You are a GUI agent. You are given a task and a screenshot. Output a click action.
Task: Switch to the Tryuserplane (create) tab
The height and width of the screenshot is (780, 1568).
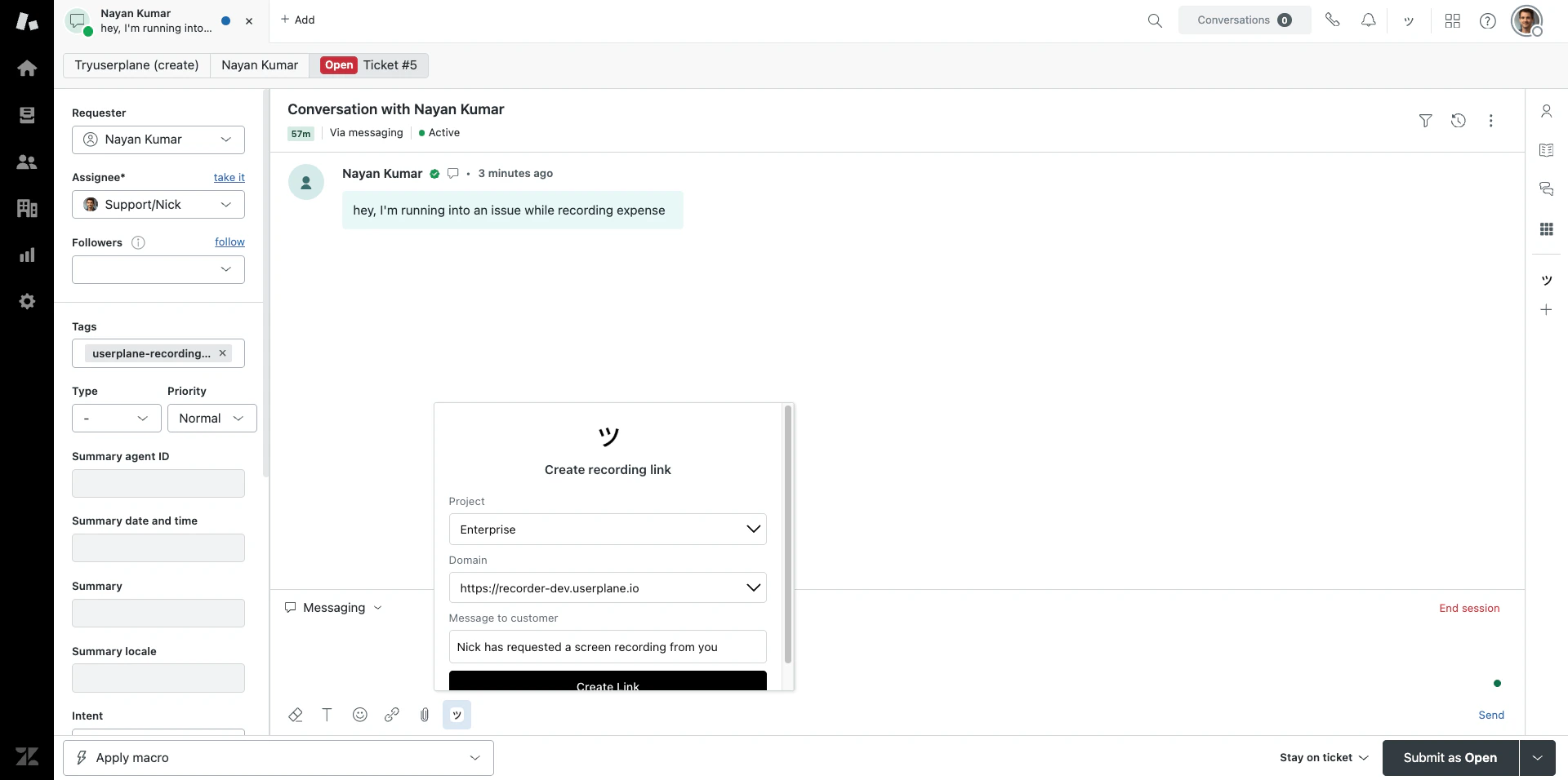pyautogui.click(x=136, y=65)
